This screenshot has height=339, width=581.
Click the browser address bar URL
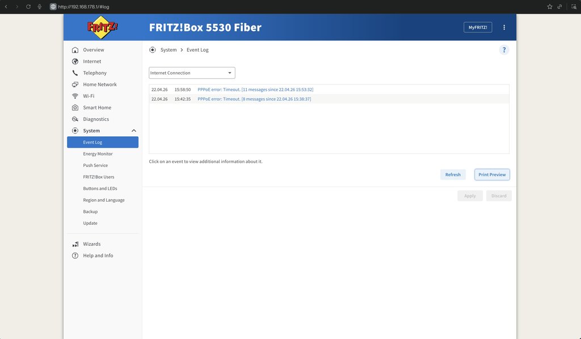[83, 7]
